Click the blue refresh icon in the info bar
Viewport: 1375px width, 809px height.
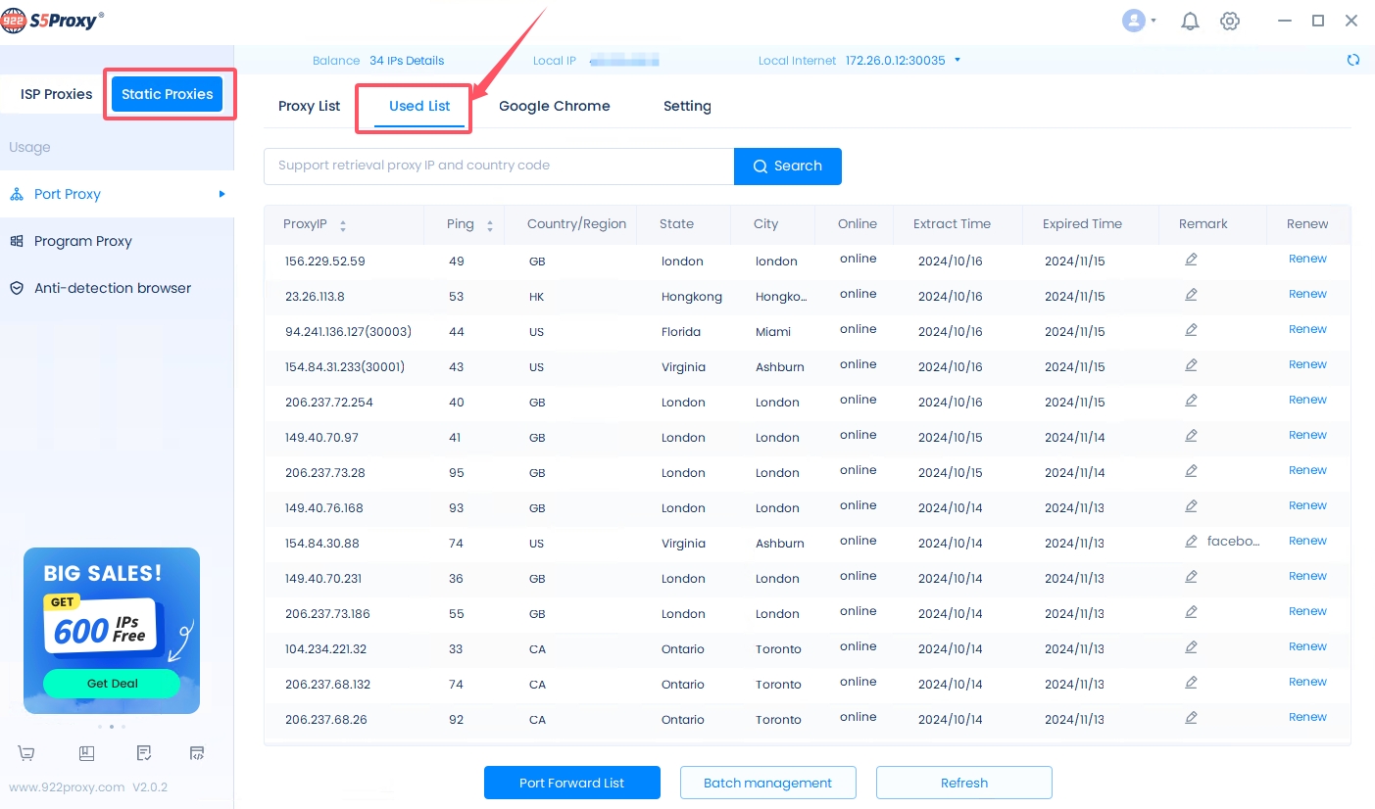click(1352, 60)
